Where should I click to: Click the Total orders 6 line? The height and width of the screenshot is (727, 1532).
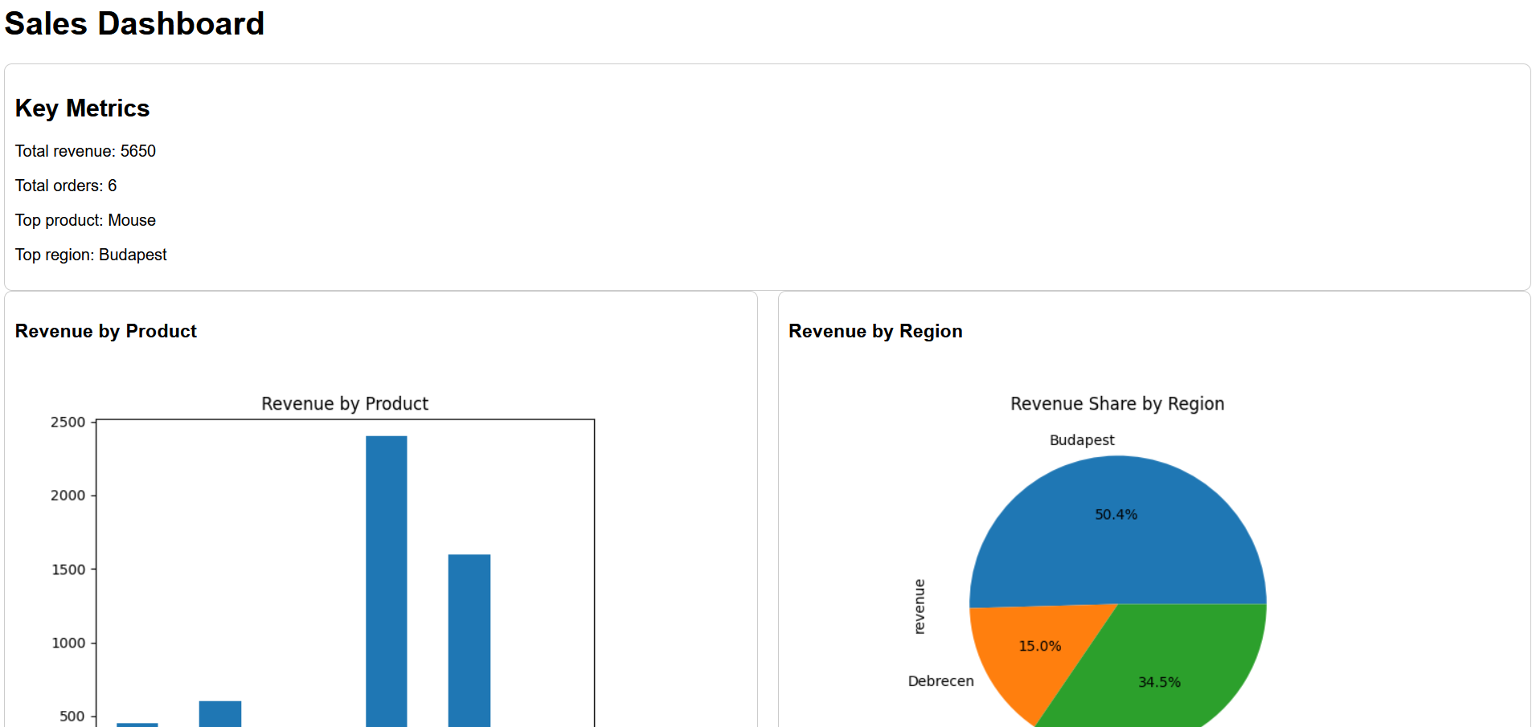[x=66, y=186]
